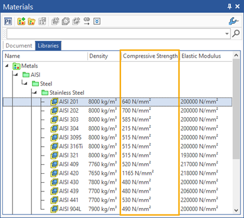244x218 pixels.
Task: Close the Materials panel
Action: pyautogui.click(x=238, y=6)
